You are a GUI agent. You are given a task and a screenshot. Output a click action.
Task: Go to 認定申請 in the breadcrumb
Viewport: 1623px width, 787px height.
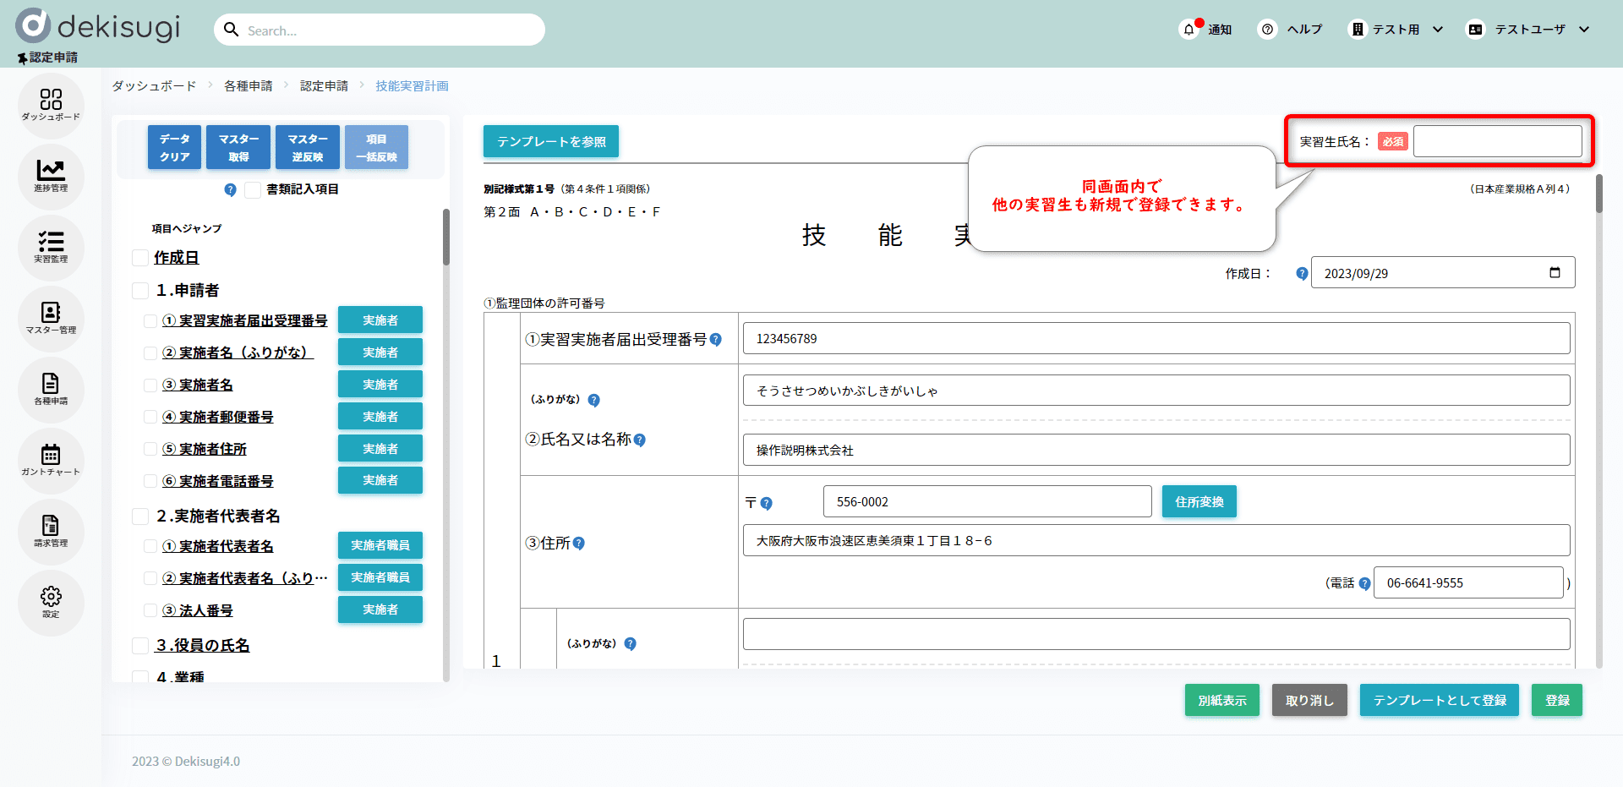(324, 86)
